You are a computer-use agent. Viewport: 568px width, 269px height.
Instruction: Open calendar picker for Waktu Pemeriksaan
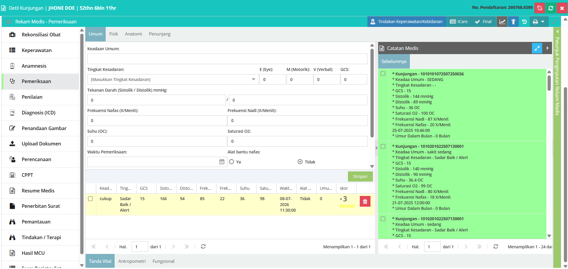[222, 162]
